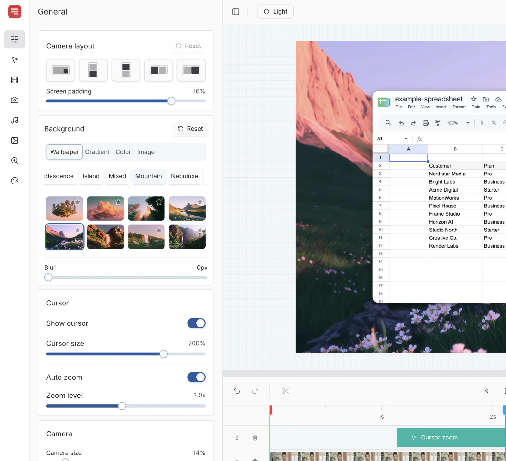Screen dimensions: 506x461
Task: Open the camera settings sidebar icon
Action: (15, 100)
